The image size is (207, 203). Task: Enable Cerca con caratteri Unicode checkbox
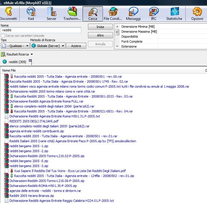tap(3, 36)
